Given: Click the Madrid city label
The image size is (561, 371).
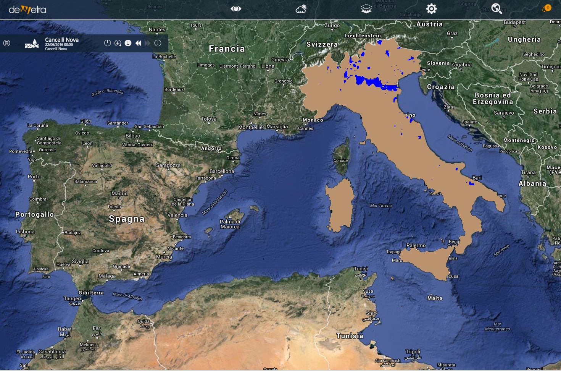Looking at the screenshot, I should click(119, 193).
